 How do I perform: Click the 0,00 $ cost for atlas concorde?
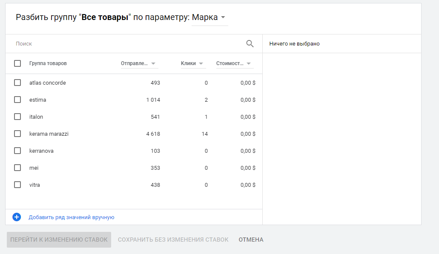coord(248,83)
